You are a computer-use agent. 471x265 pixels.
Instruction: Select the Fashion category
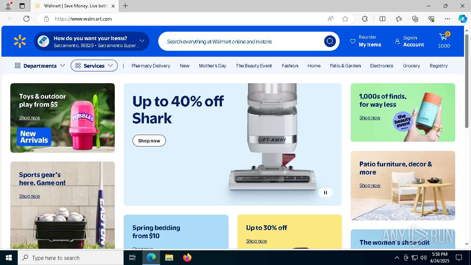click(x=290, y=66)
